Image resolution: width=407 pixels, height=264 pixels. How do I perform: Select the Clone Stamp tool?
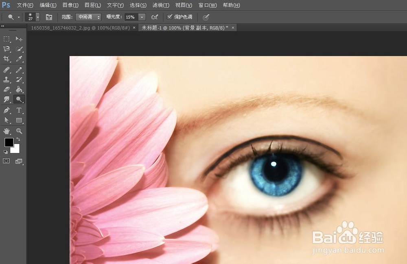point(7,80)
